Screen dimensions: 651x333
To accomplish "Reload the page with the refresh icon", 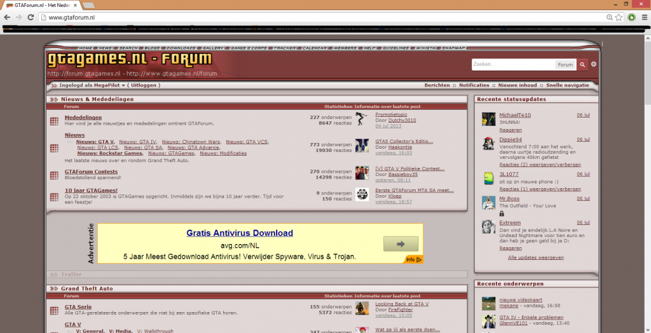I will click(31, 17).
